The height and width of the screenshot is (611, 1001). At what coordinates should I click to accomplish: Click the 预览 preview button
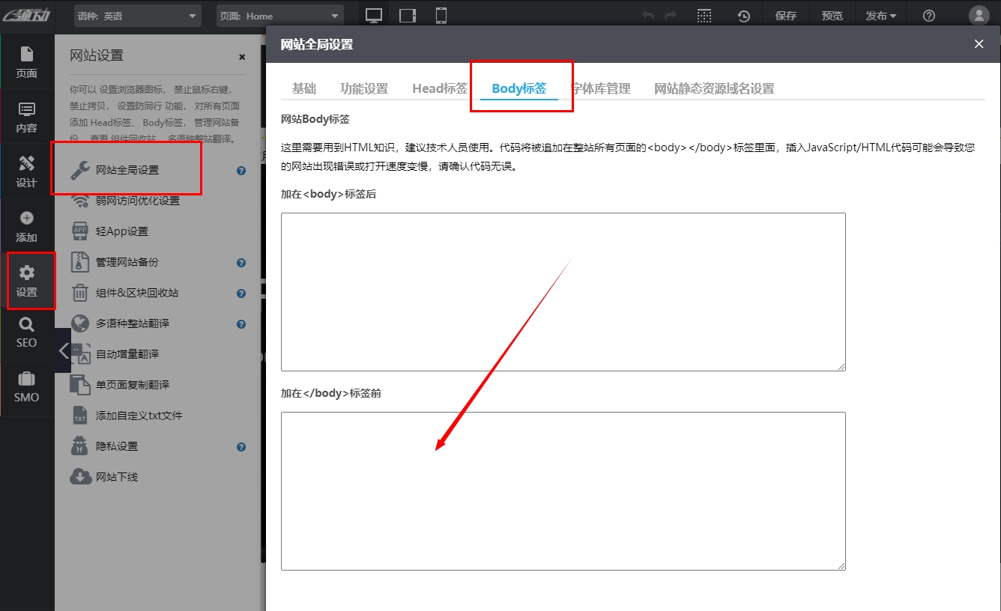[832, 16]
